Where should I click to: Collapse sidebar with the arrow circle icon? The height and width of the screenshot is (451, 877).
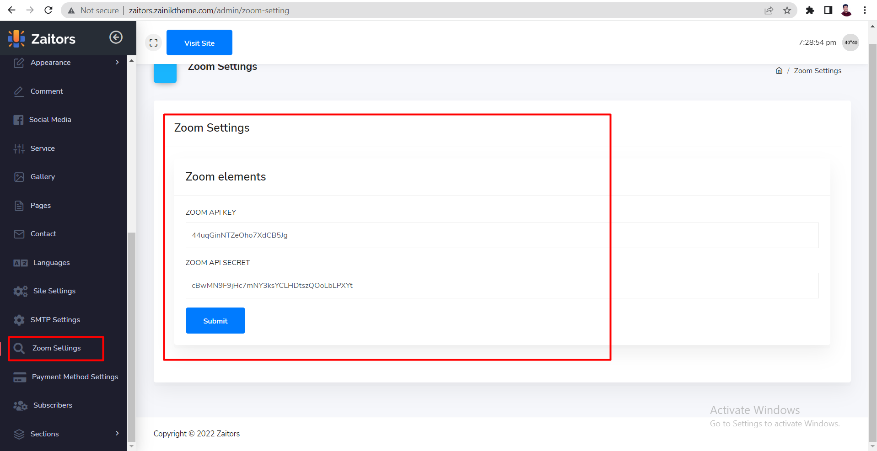pyautogui.click(x=116, y=37)
